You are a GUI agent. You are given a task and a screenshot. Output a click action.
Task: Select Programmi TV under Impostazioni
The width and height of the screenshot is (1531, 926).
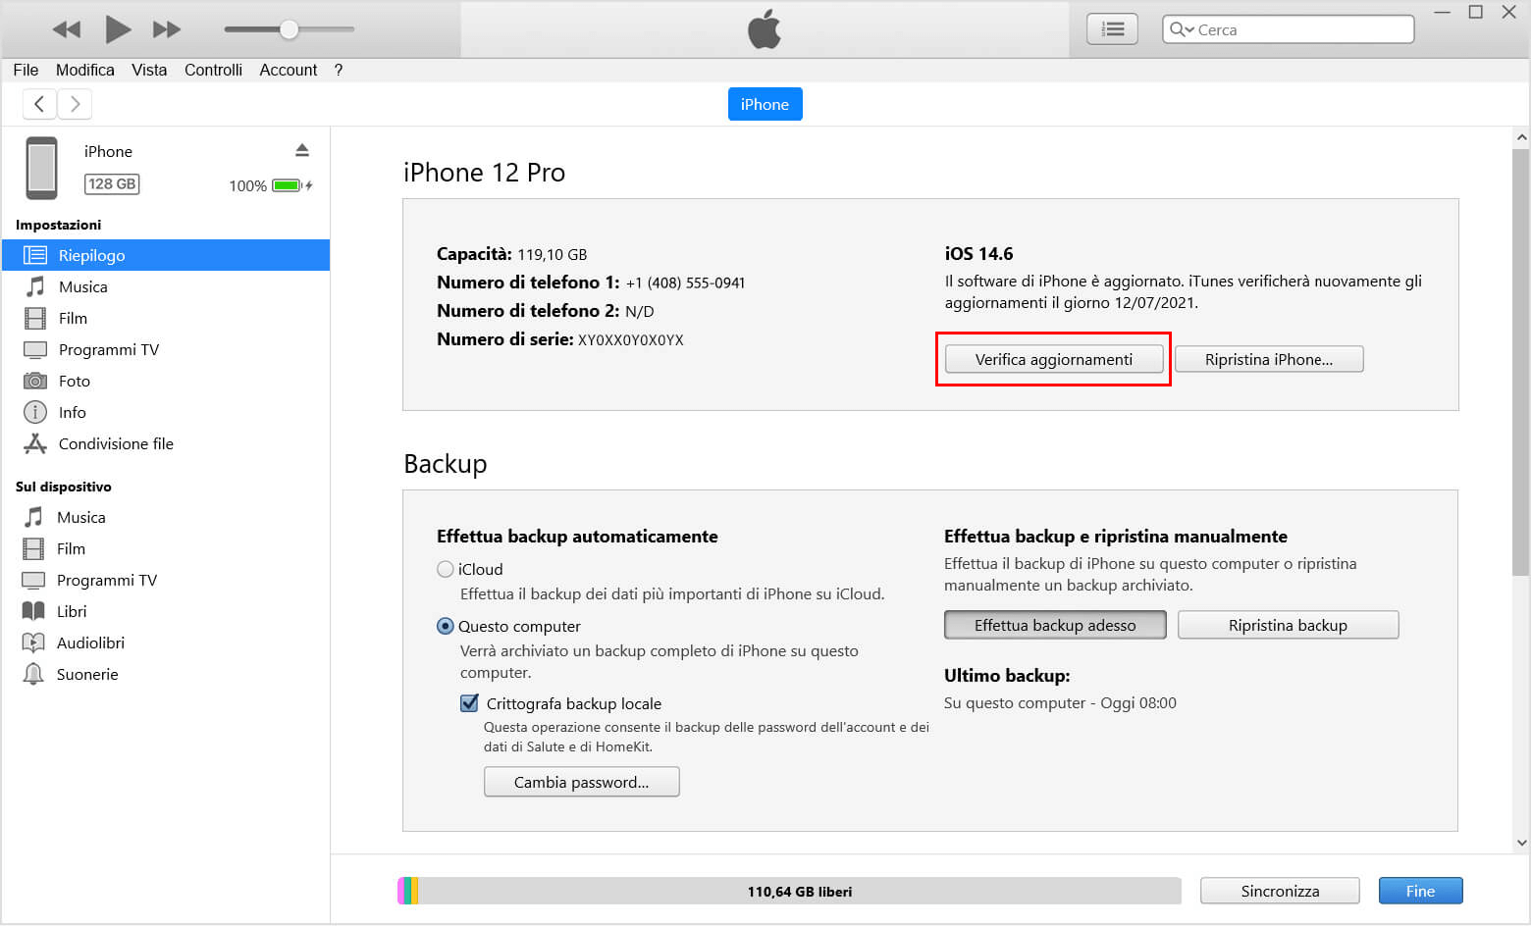pyautogui.click(x=166, y=349)
